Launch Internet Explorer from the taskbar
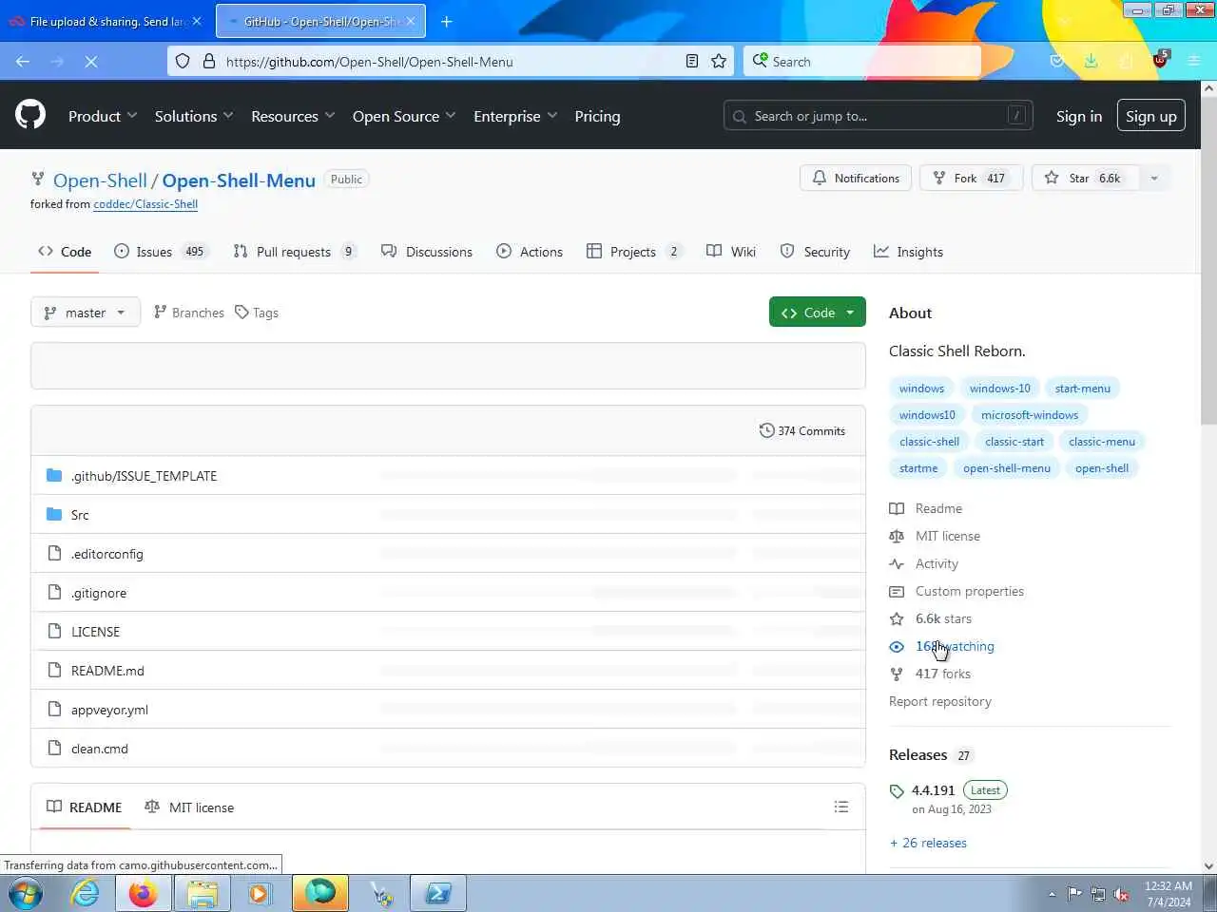The image size is (1217, 912). pyautogui.click(x=86, y=894)
